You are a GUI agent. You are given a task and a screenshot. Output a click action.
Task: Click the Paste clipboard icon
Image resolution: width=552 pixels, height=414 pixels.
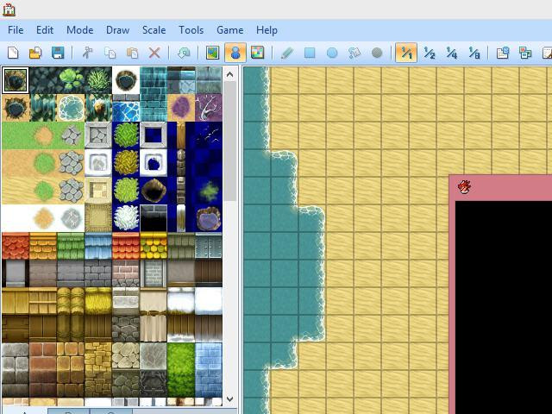point(132,53)
